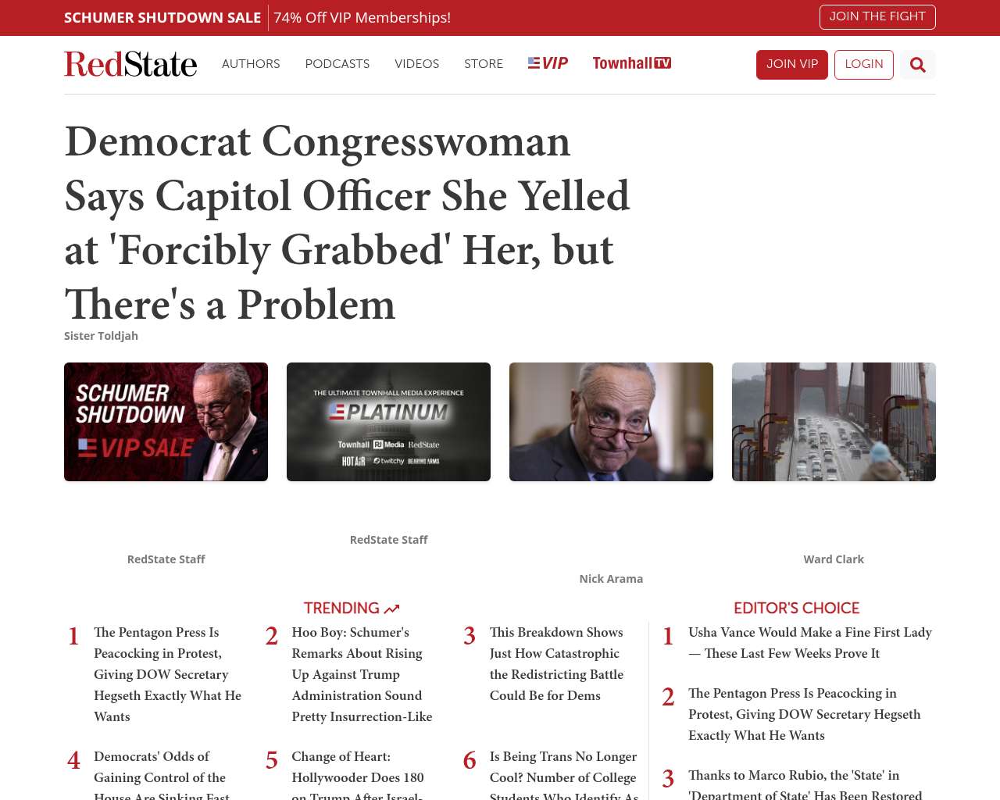Click the Trending arrow icon
1000x800 pixels.
pos(392,609)
